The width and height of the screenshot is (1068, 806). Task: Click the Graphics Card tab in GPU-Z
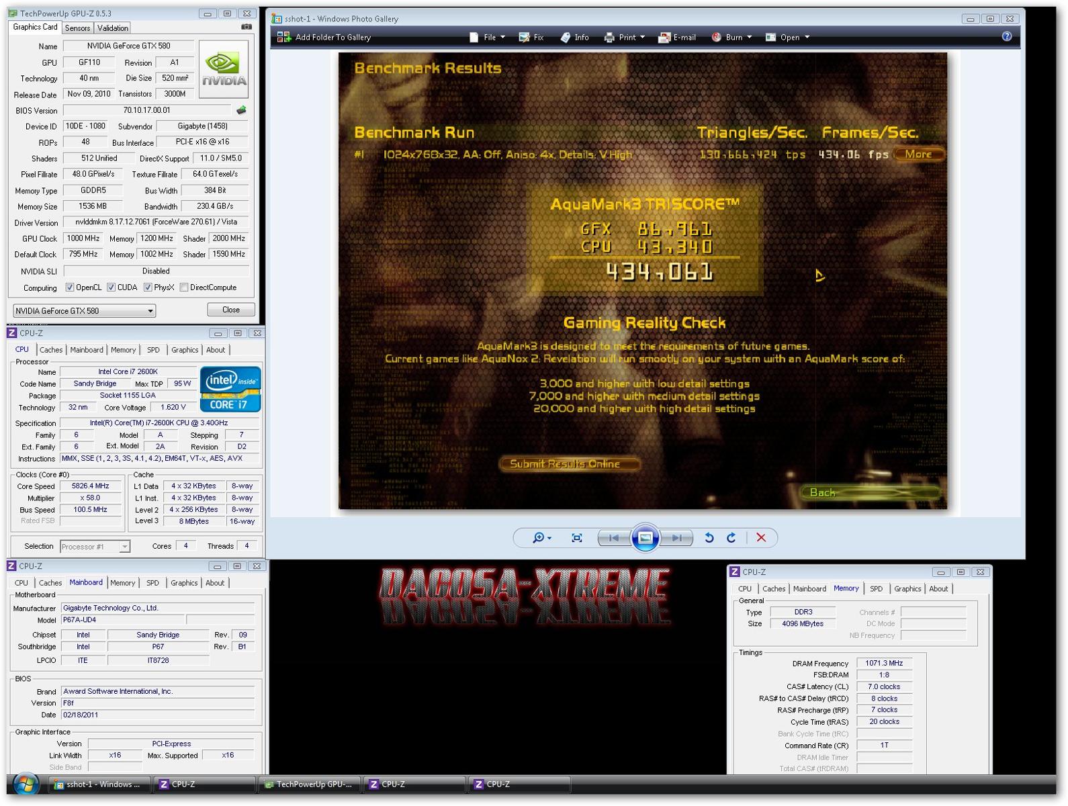point(35,27)
